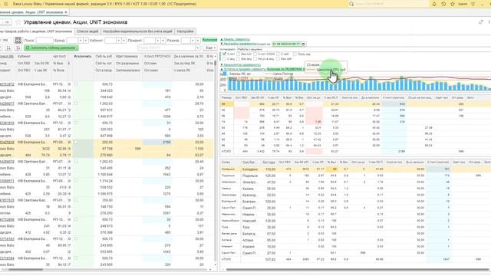The width and height of the screenshot is (491, 276).
Task: Open the Бренд dropdown arrow
Action: (x=81, y=41)
